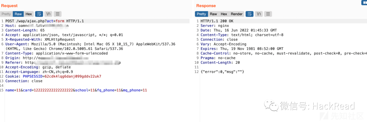This screenshot has height=122, width=367.
Task: Open Request panel hamburger menu icon
Action: 57,14
